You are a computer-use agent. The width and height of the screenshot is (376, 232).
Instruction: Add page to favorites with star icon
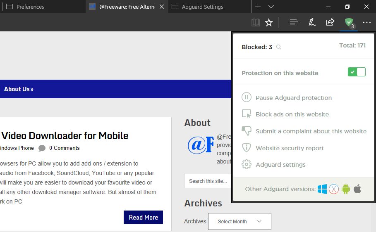(269, 22)
